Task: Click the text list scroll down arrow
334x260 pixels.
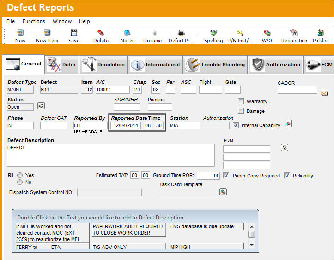Action: click(252, 245)
